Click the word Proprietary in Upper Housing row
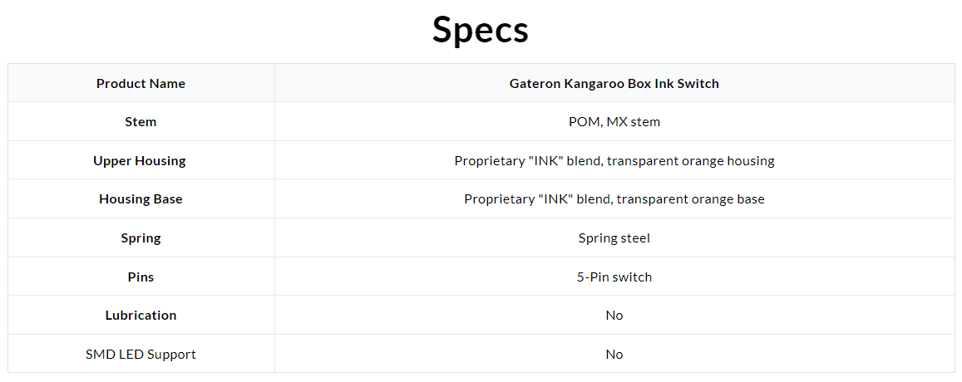 click(486, 161)
